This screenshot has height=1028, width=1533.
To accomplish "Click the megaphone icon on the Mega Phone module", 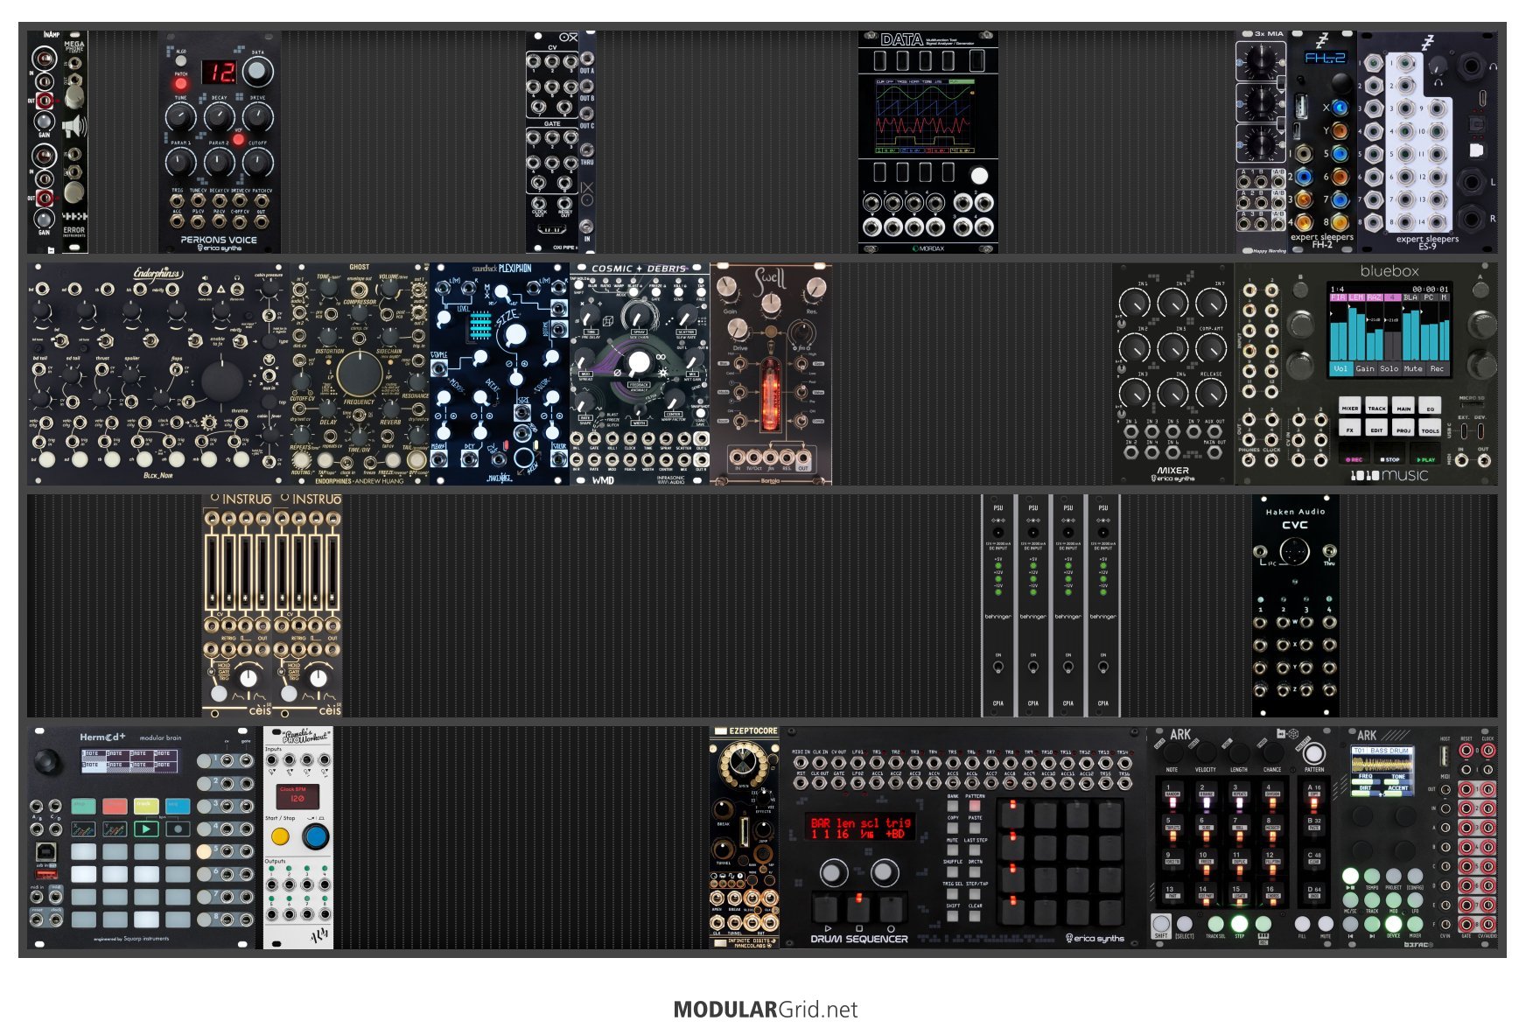I will [x=74, y=127].
